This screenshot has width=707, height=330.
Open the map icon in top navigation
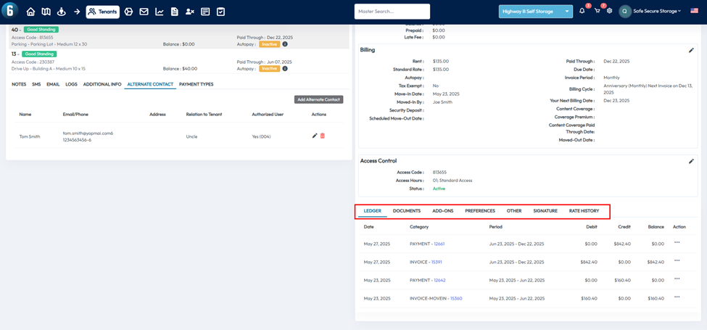click(46, 12)
